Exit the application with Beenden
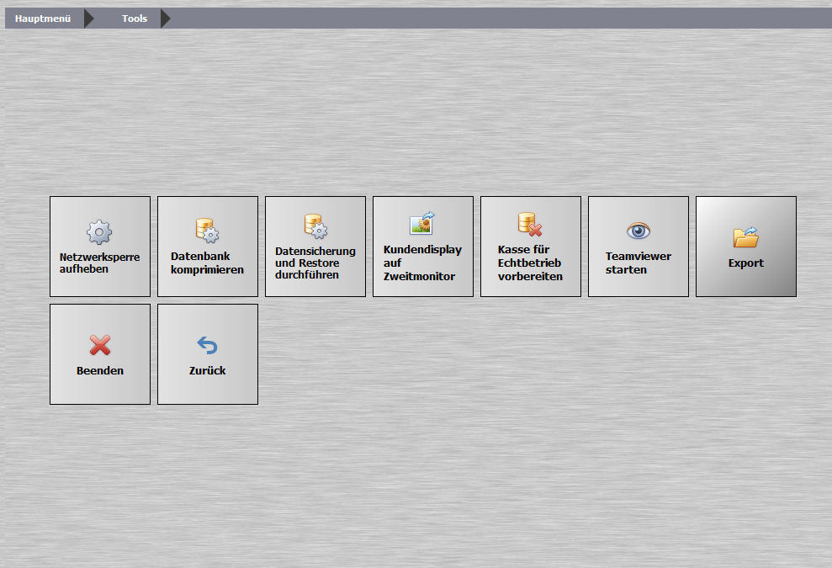Screen dimensions: 832x568 [x=99, y=353]
